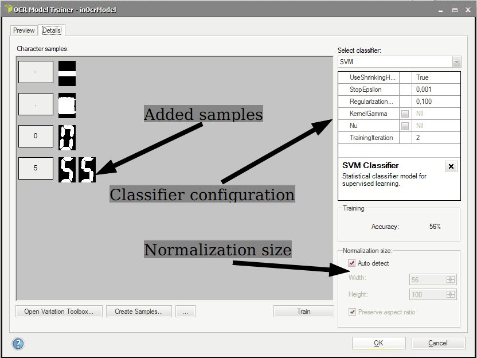Close the SVM Classifier description box
Screen dimensions: 477x358
451,166
